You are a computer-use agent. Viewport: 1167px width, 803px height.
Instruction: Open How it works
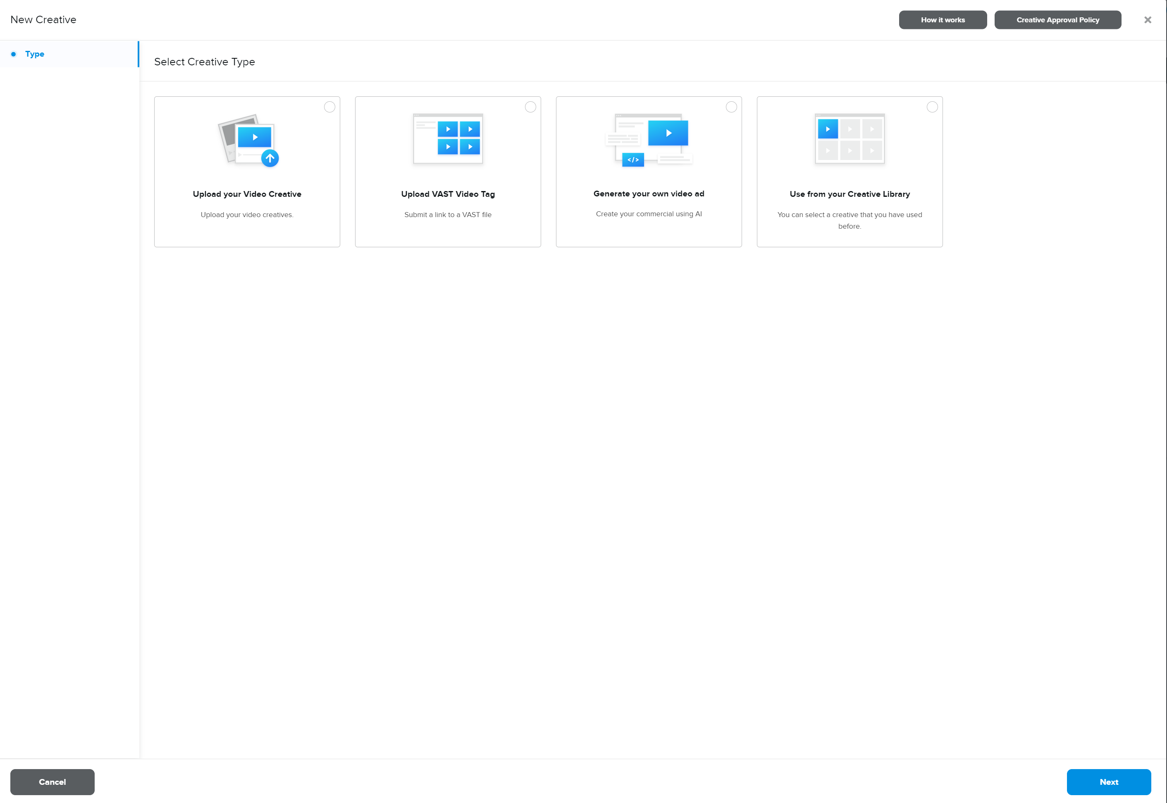943,19
